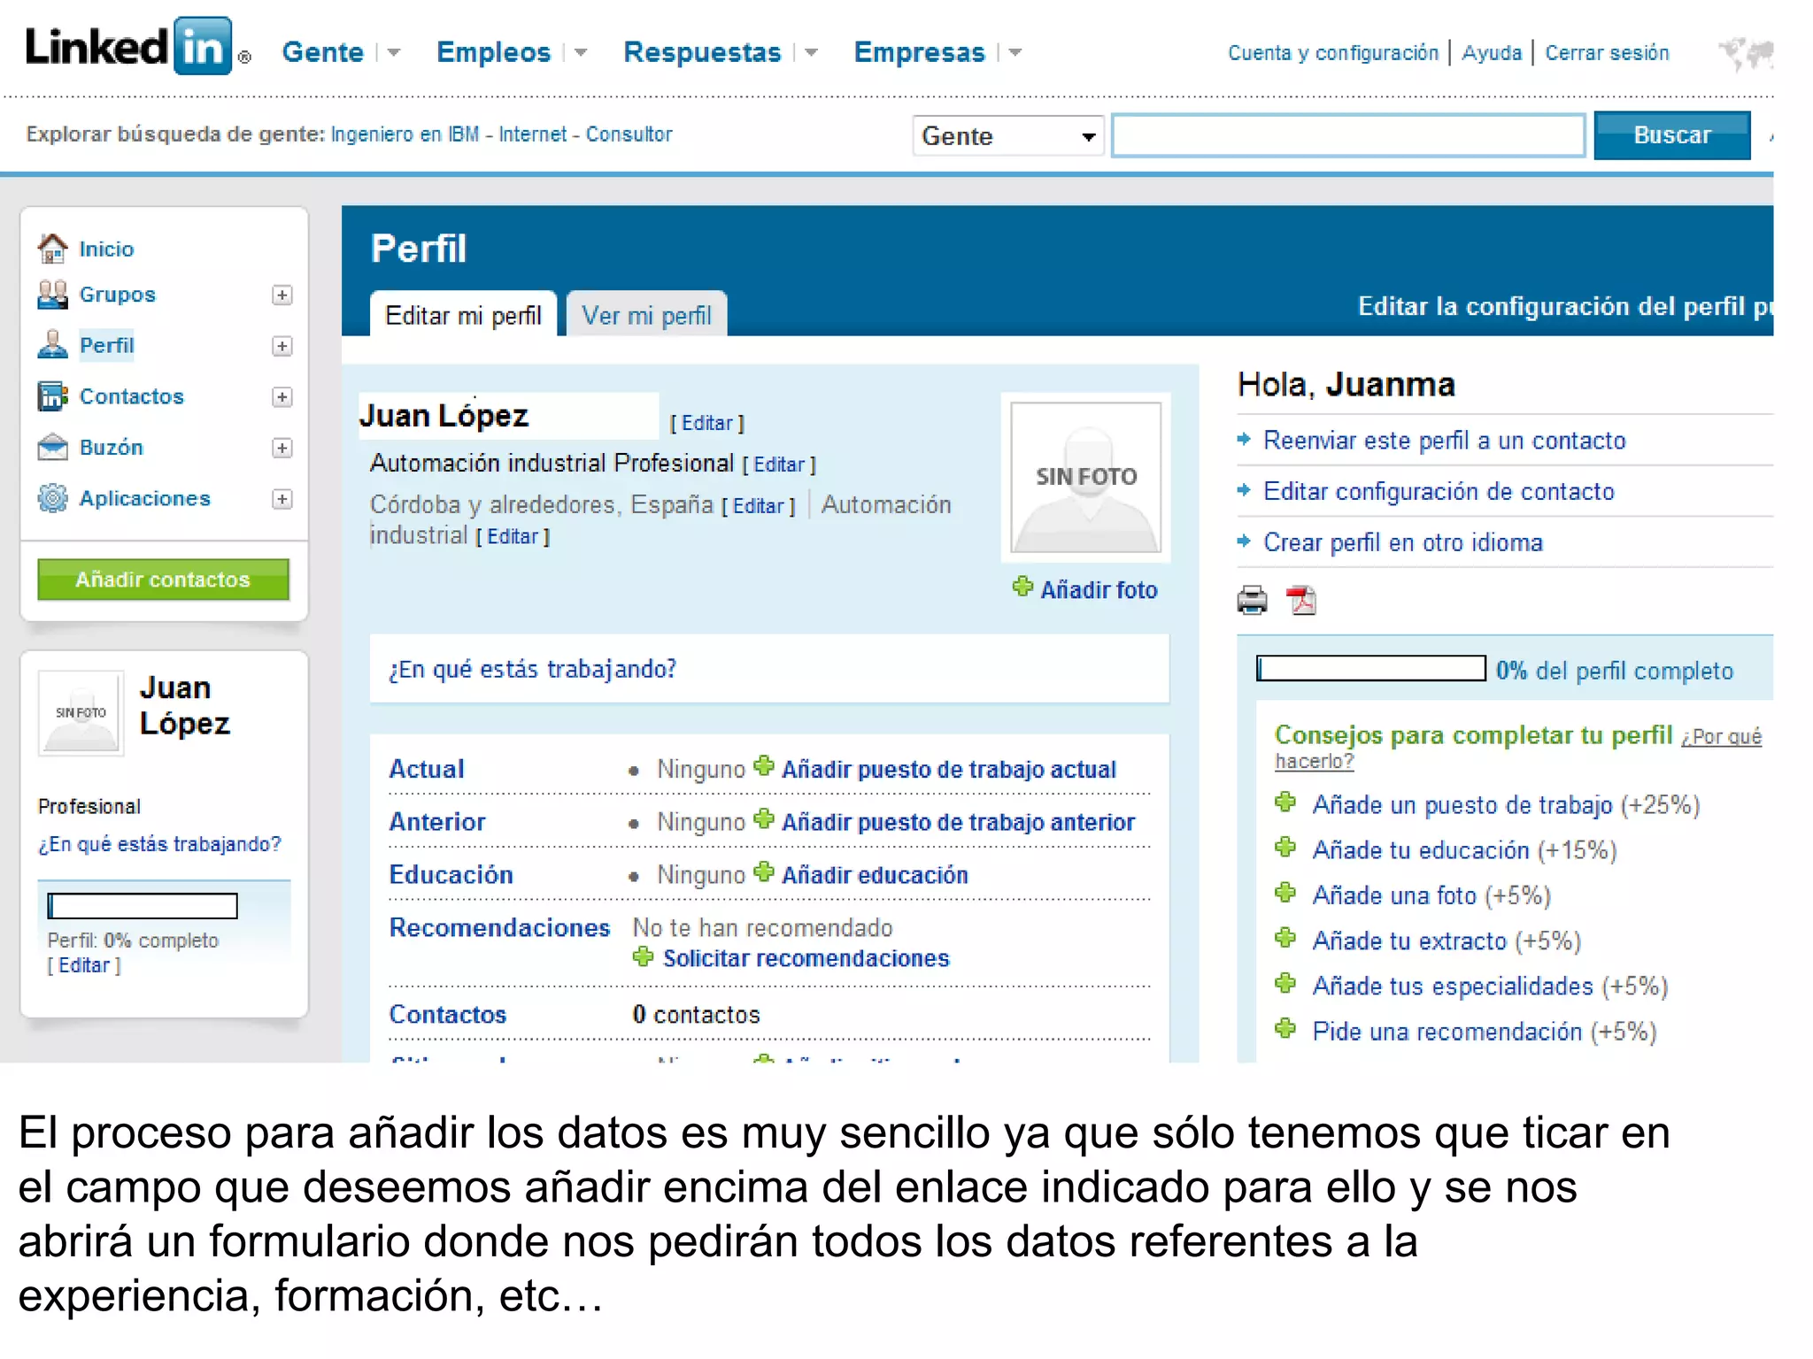Click arrow icon beside Reenviar este perfil
This screenshot has width=1813, height=1359.
pos(1244,439)
